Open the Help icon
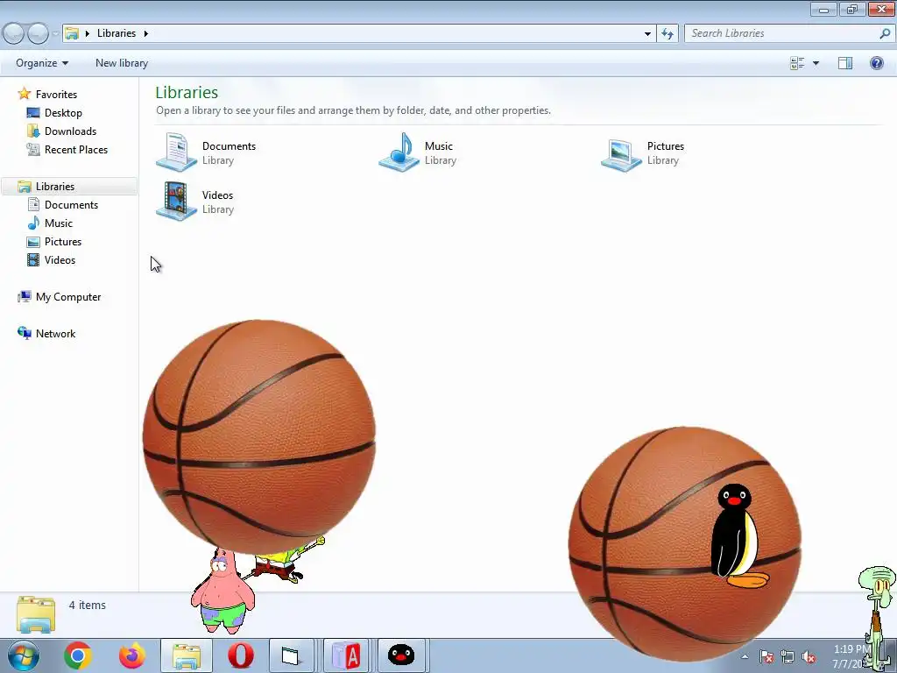 point(876,63)
